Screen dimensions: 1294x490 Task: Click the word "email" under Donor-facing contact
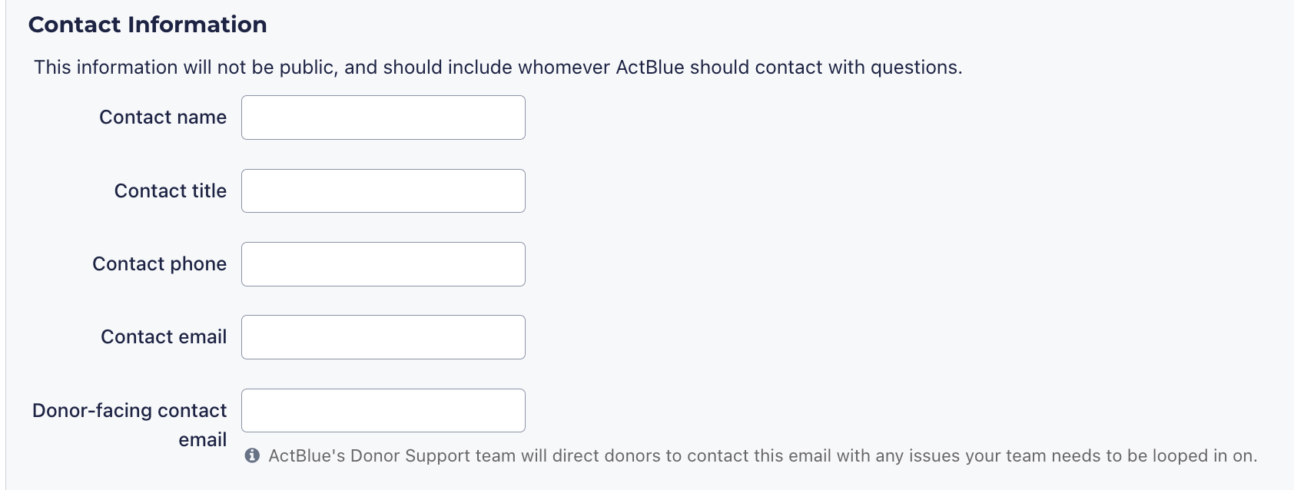pos(203,440)
